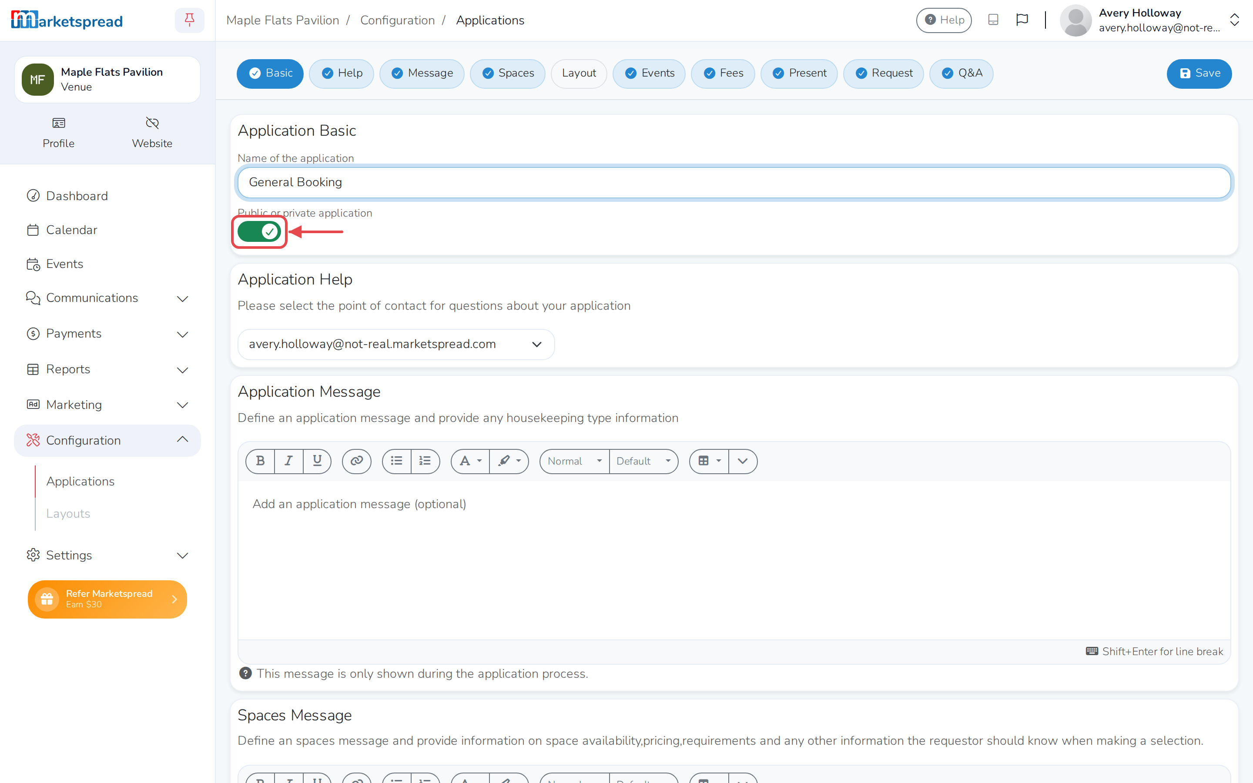Switch to the Layout tab

[579, 74]
